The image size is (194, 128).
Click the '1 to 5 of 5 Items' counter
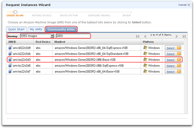[x=161, y=35]
